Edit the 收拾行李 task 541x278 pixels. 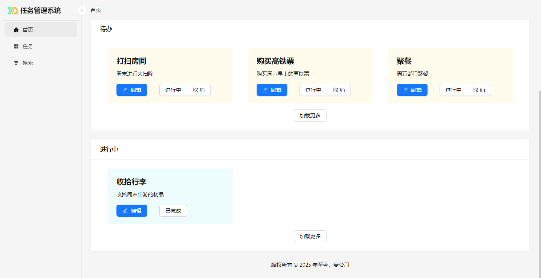pyautogui.click(x=132, y=211)
